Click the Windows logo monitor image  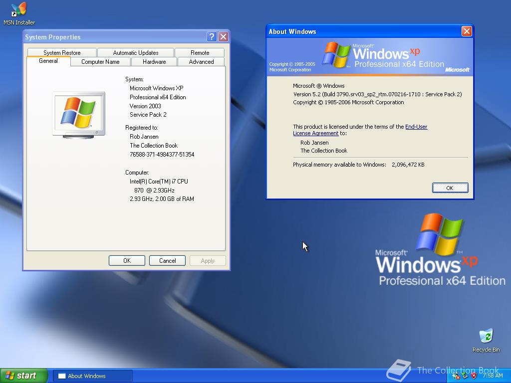tap(78, 115)
